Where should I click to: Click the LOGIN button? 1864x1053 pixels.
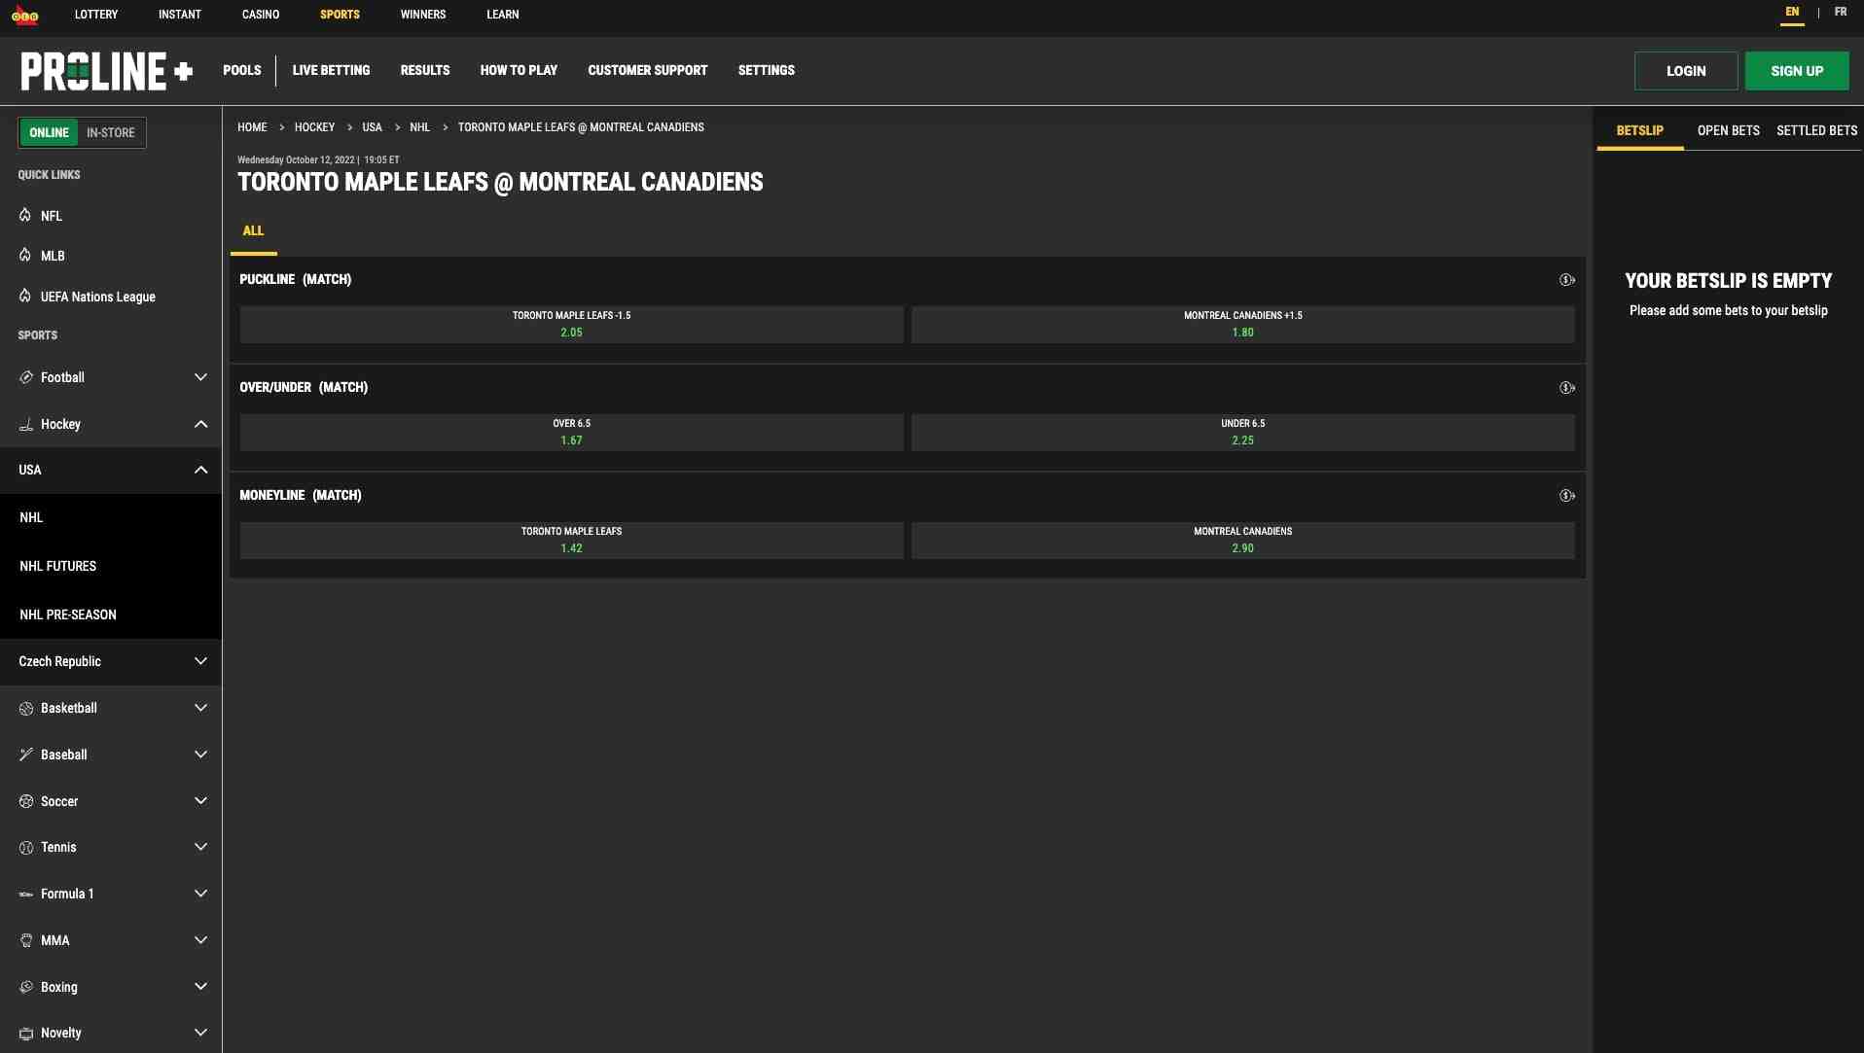1685,71
